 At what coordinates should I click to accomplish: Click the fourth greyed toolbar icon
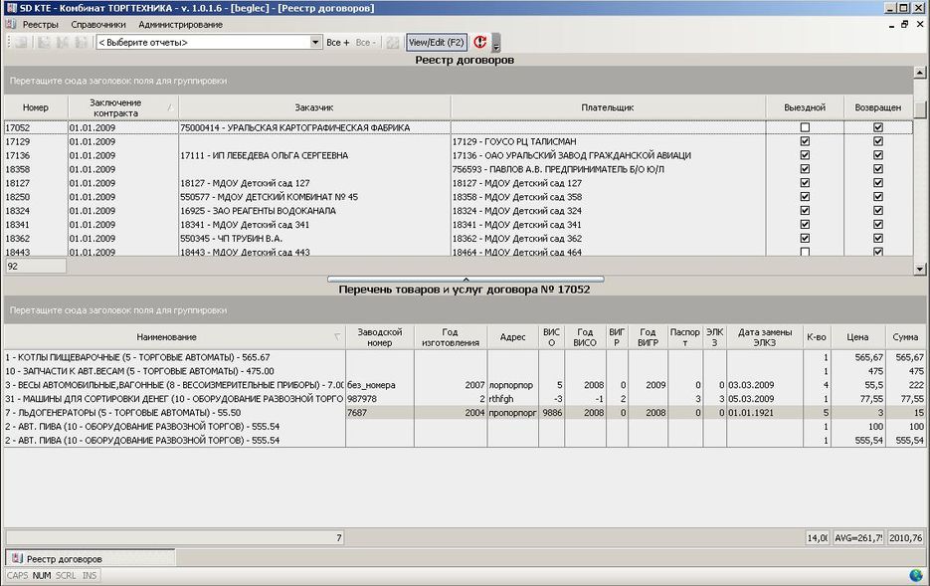pyautogui.click(x=81, y=42)
